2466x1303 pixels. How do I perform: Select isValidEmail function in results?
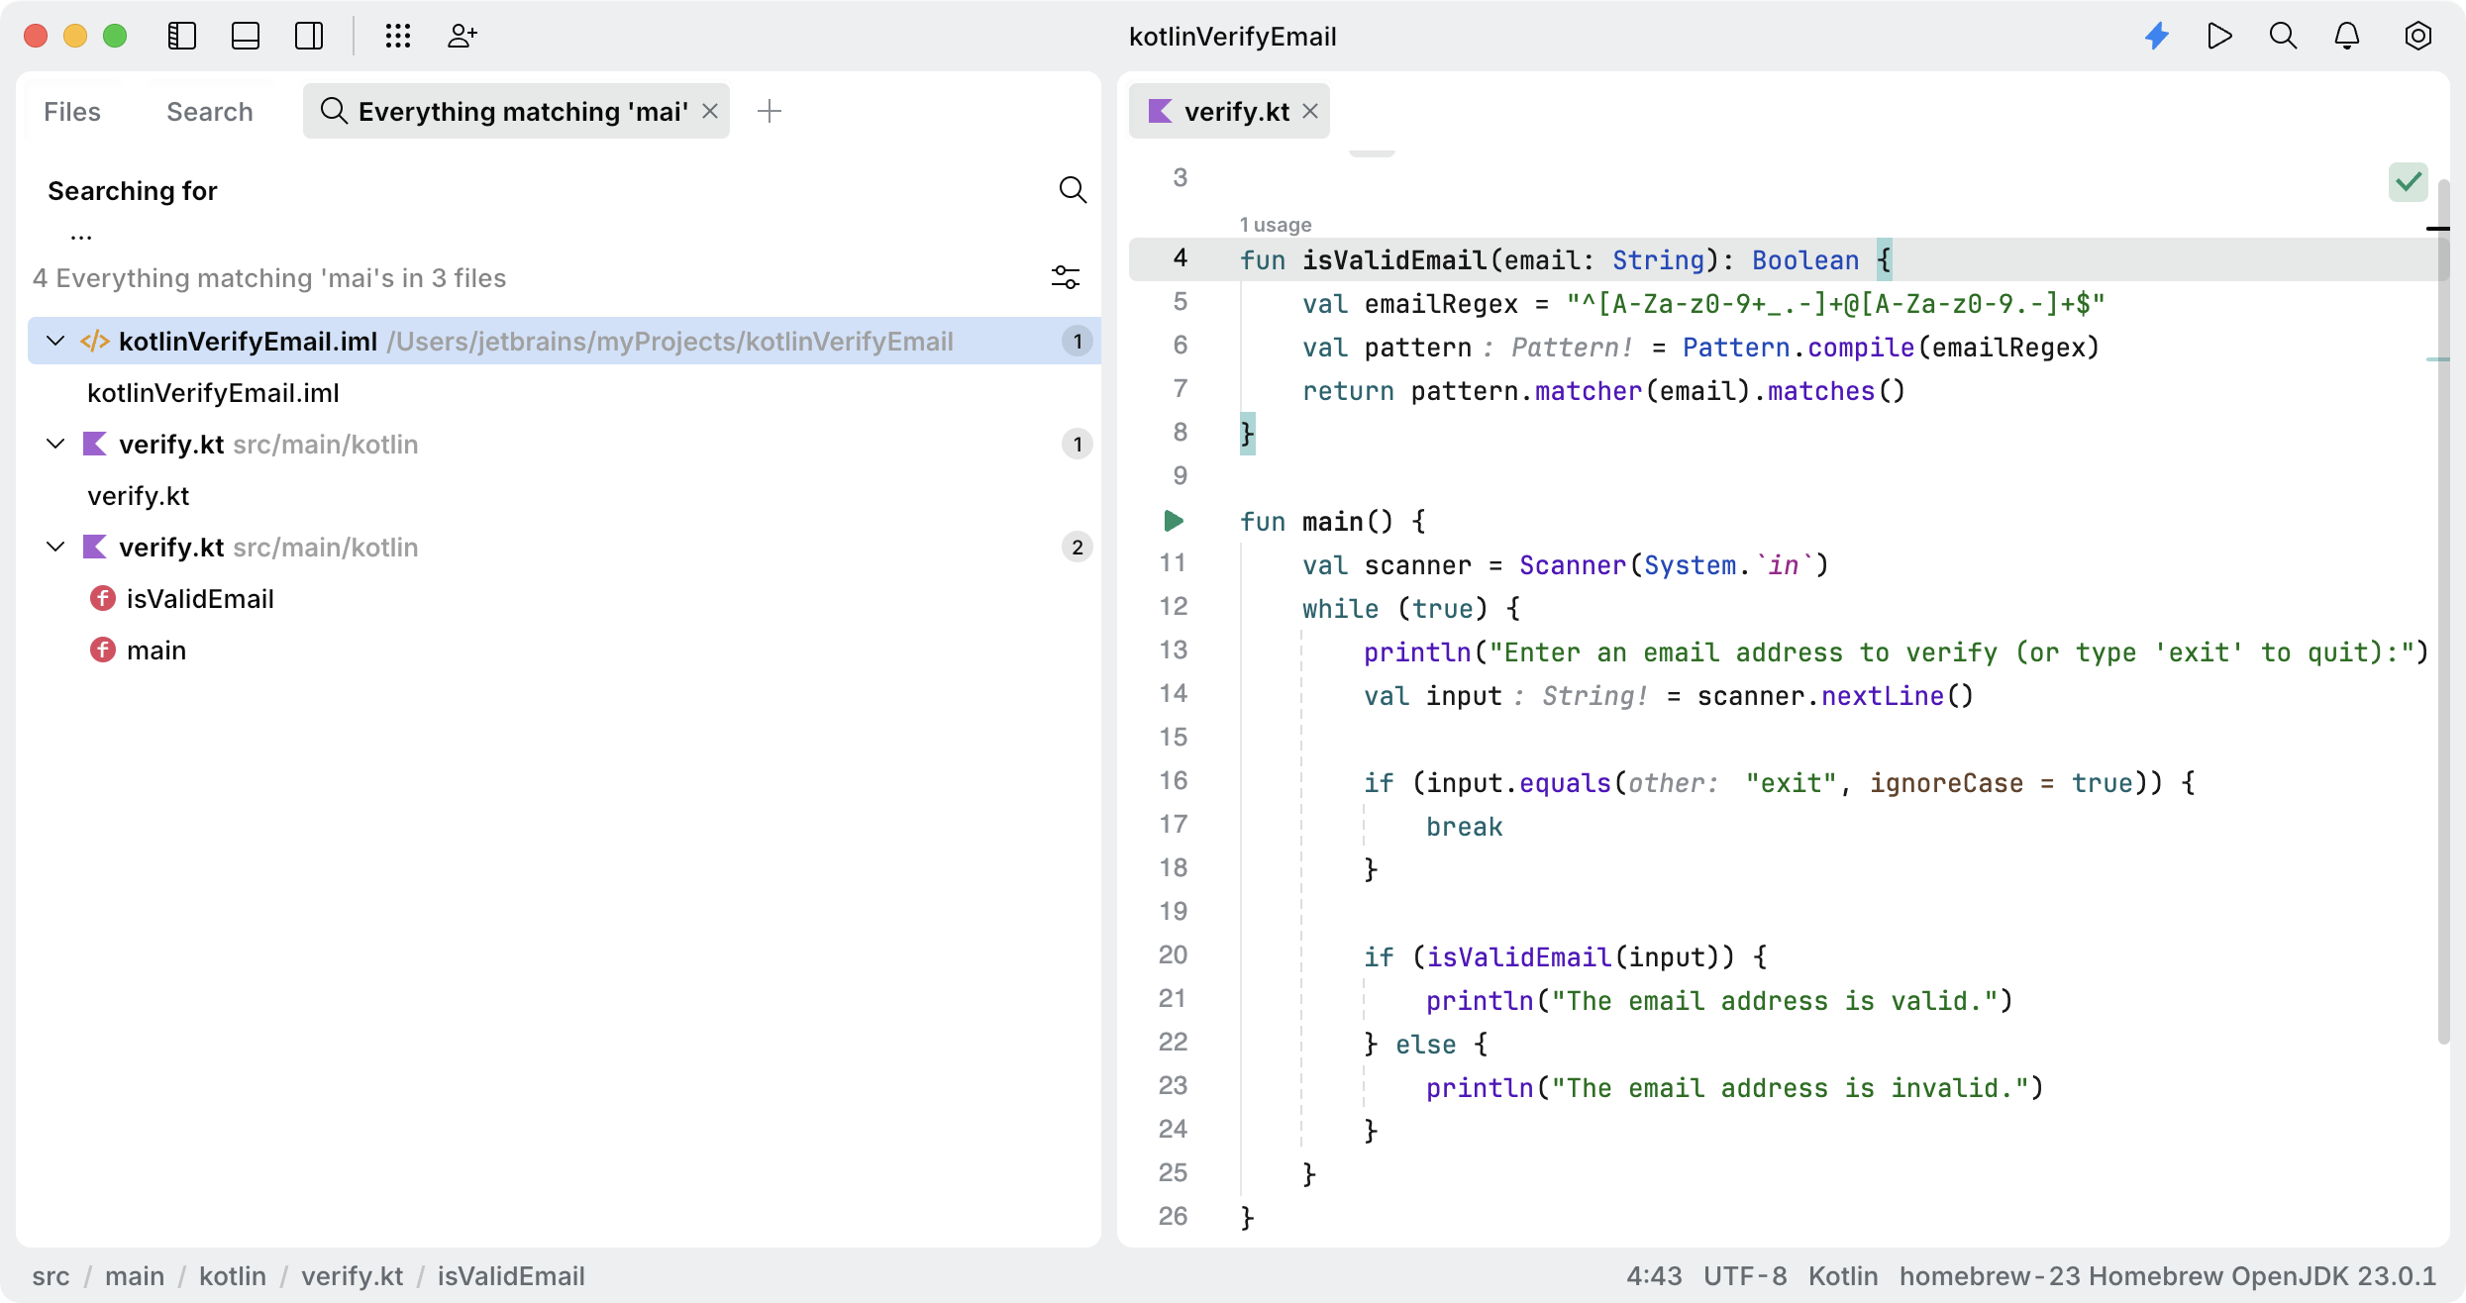click(x=200, y=599)
